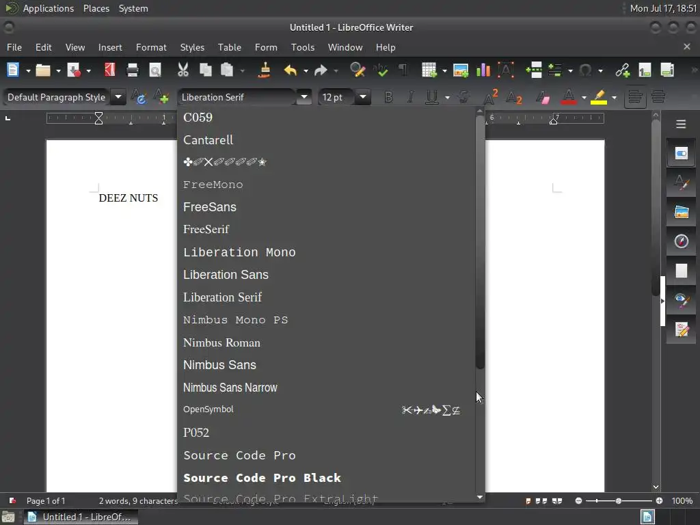Choose Nimbus Roman font

(x=326, y=342)
